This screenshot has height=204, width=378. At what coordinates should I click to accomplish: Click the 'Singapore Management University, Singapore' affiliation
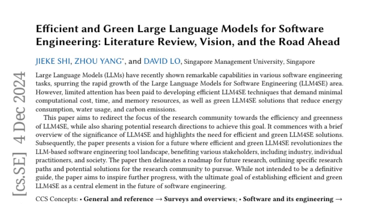pyautogui.click(x=249, y=62)
